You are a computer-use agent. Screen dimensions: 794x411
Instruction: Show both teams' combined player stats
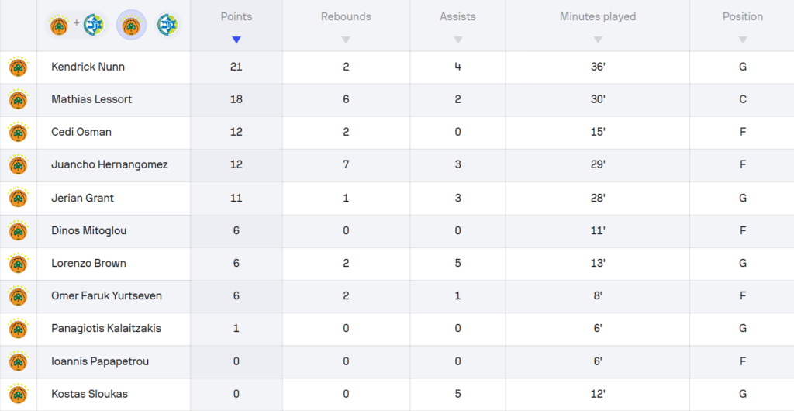76,26
